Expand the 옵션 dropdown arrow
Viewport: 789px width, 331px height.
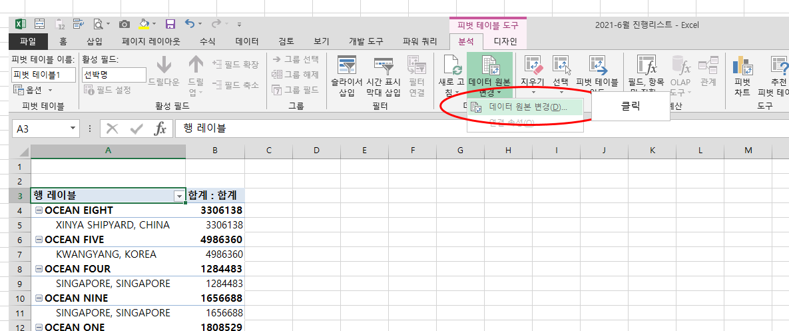click(50, 91)
